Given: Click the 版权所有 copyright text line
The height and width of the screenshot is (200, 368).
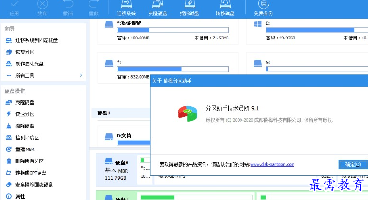Looking at the screenshot, I should (x=269, y=120).
